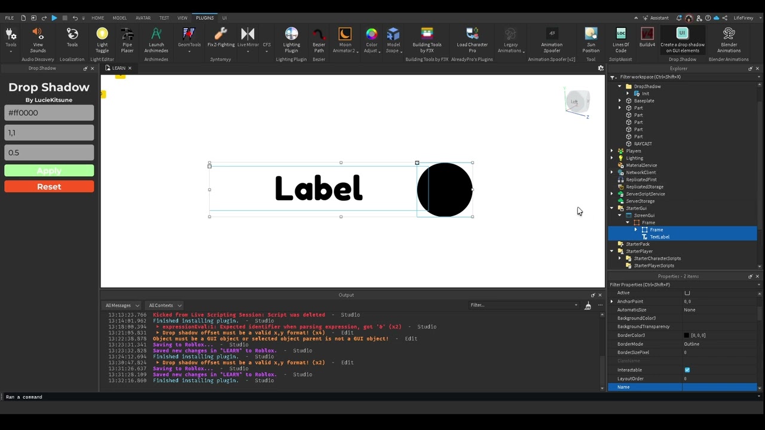Open the Lines Of Code plugin
Image resolution: width=765 pixels, height=430 pixels.
[621, 40]
